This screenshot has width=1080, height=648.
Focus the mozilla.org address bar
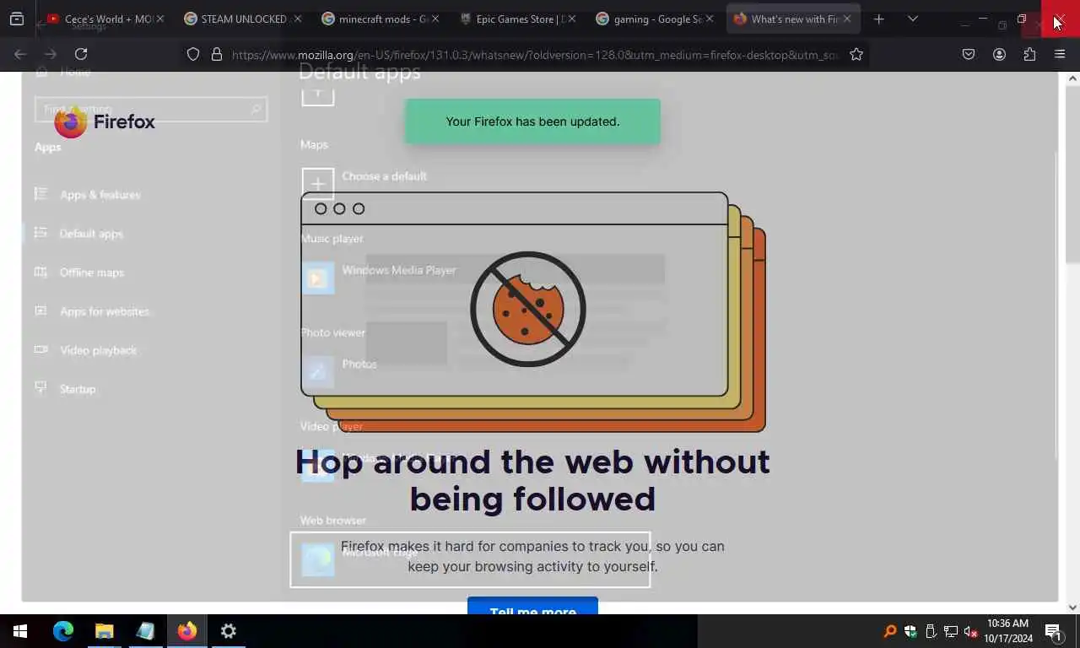coord(535,54)
